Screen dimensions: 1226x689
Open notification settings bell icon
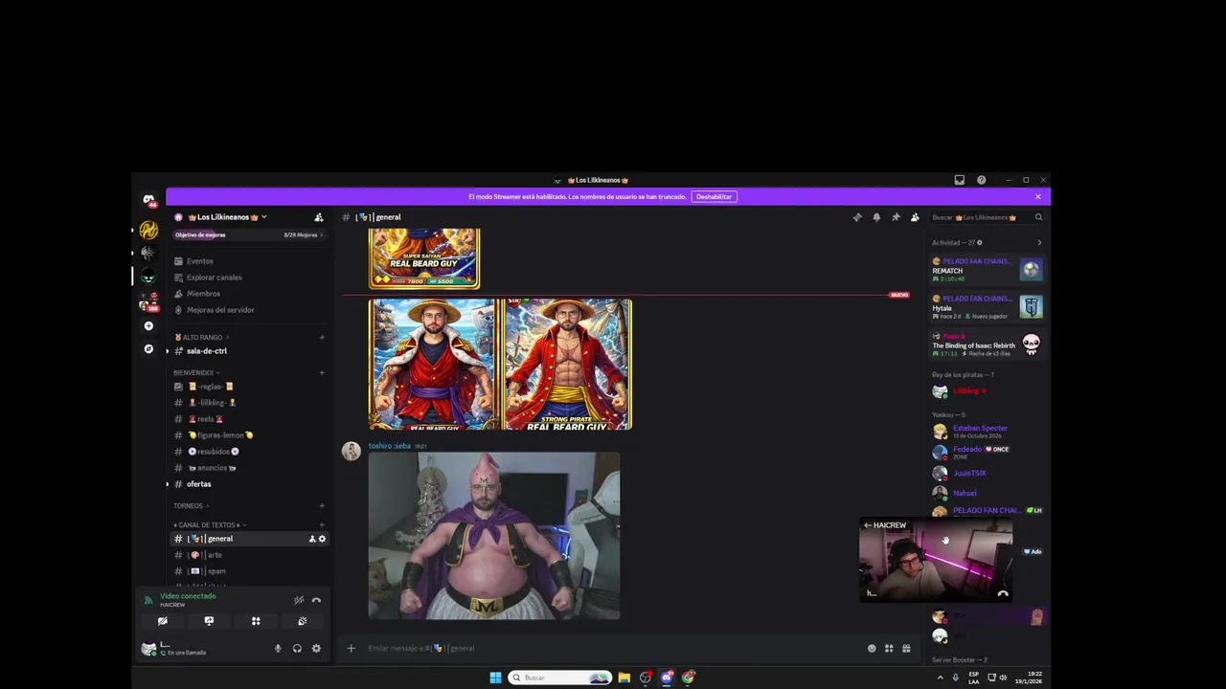[x=876, y=217]
